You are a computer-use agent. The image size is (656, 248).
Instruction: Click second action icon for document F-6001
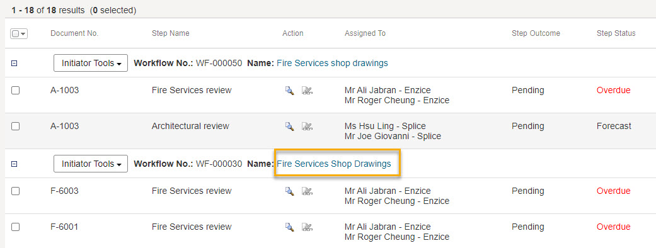[x=308, y=227]
